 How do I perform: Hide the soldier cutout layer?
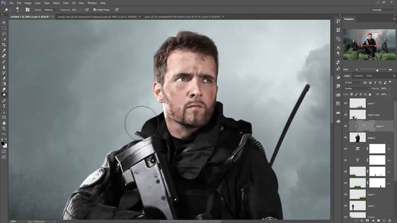346,138
